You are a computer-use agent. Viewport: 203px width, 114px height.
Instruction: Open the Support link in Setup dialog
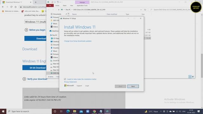pos(79,86)
